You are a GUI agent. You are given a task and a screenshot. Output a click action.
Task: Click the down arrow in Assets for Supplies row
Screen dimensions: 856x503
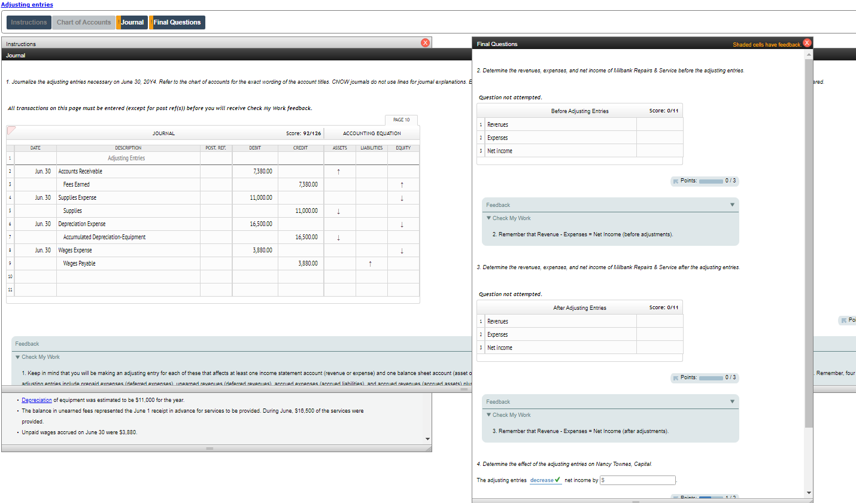(x=339, y=211)
